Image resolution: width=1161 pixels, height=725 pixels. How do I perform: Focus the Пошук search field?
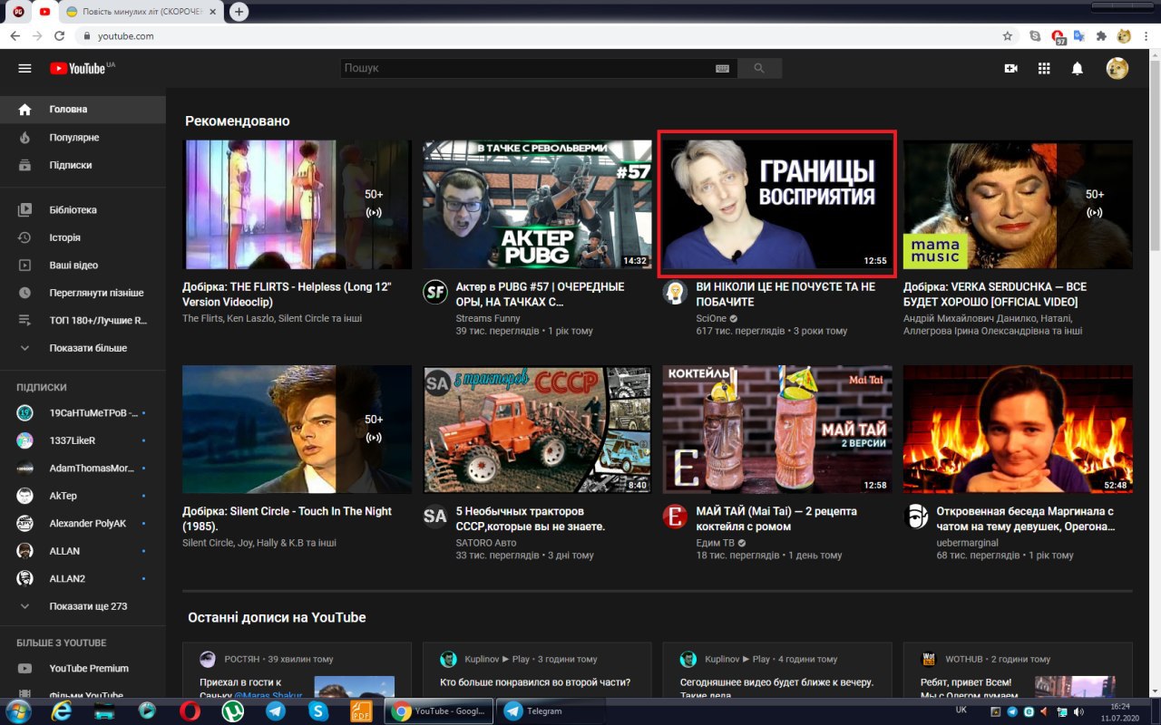coord(526,68)
